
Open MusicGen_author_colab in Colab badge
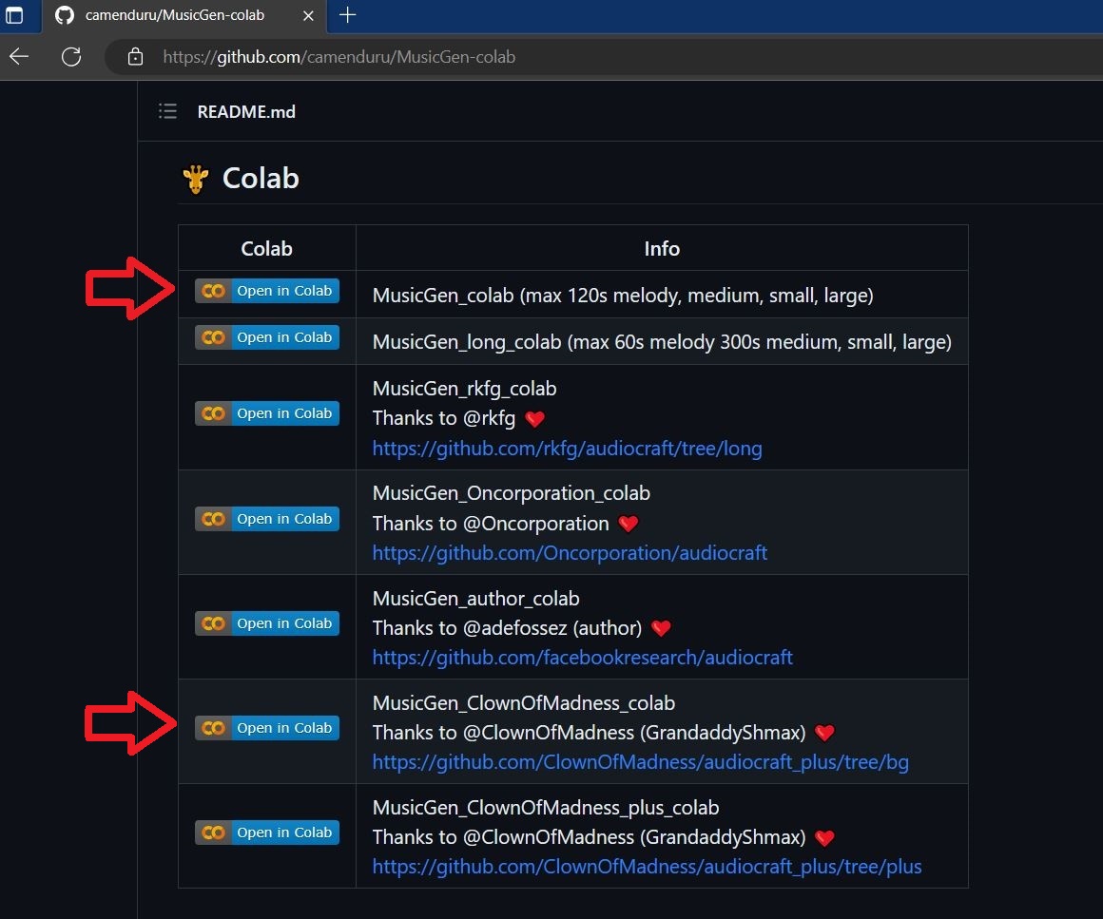pos(267,623)
